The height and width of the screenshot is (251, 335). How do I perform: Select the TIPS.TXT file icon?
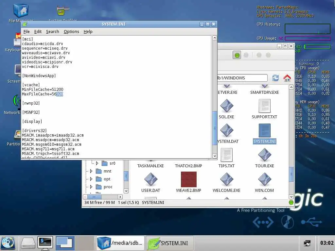coord(226,155)
